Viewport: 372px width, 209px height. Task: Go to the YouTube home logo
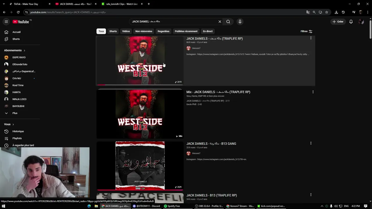21,21
